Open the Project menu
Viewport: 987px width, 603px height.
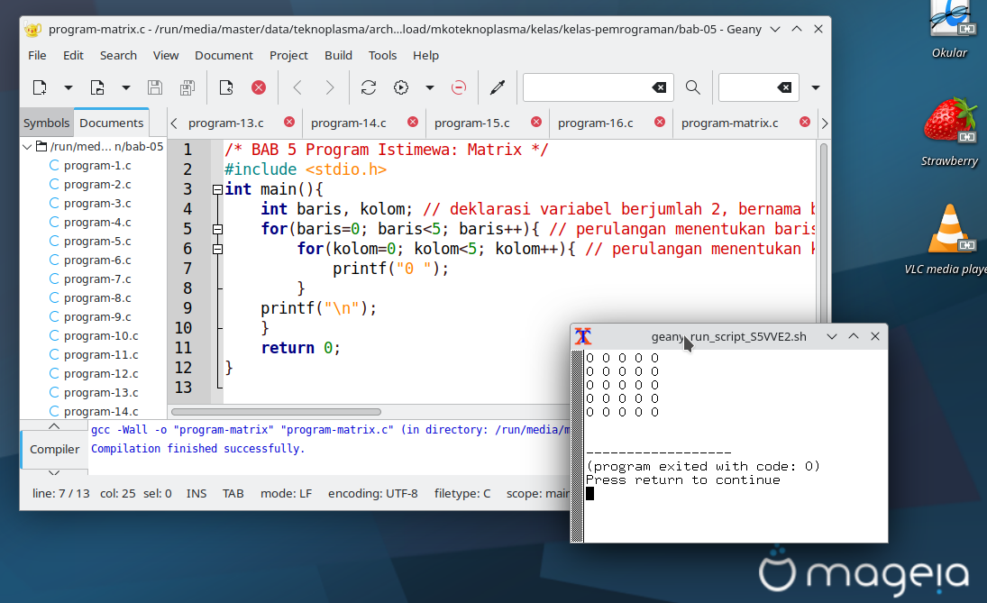(x=288, y=55)
